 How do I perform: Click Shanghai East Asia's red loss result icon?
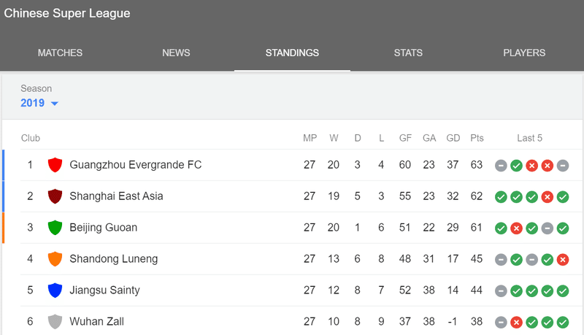click(x=547, y=197)
